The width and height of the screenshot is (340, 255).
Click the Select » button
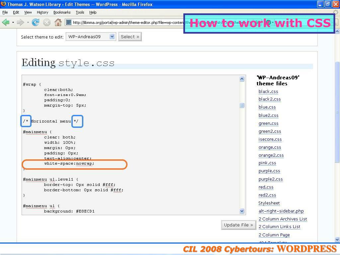pyautogui.click(x=130, y=37)
